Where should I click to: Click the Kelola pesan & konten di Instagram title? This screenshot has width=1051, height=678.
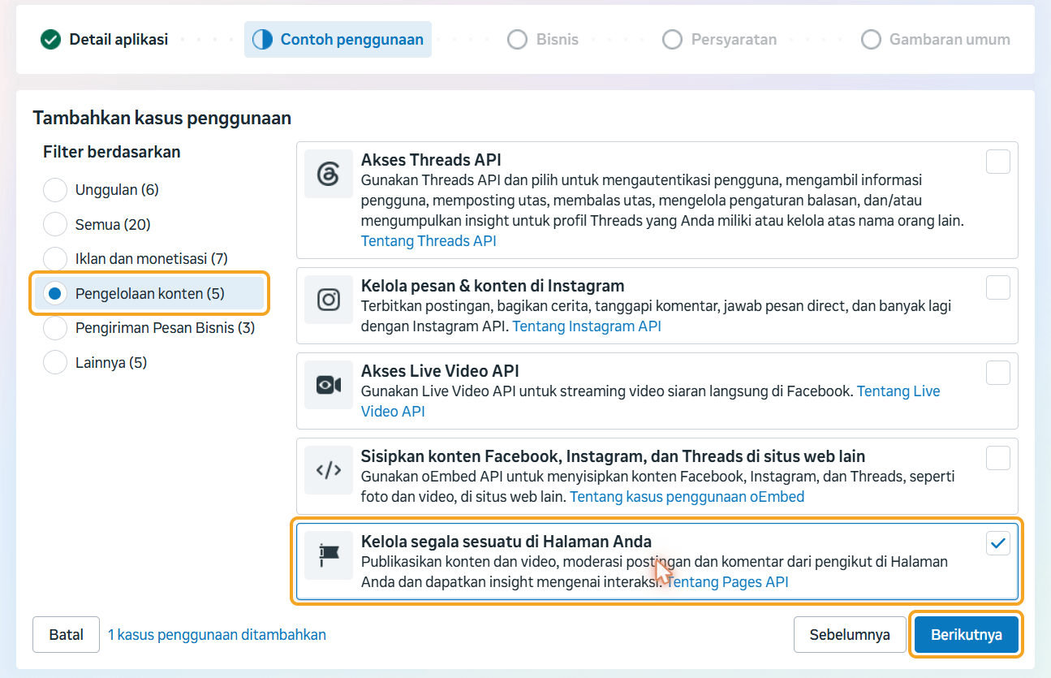[x=493, y=286]
